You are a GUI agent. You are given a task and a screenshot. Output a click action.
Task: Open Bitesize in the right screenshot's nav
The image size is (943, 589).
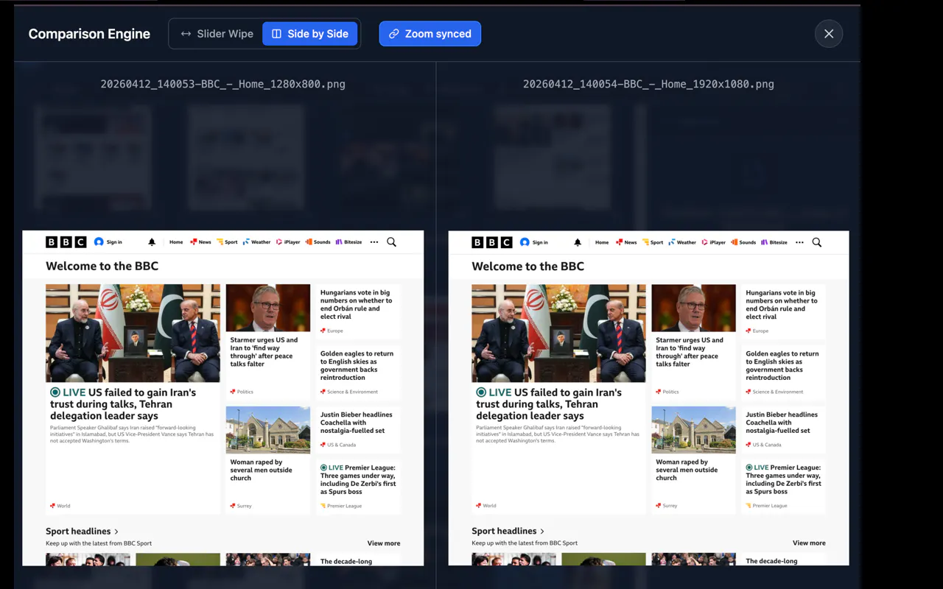pyautogui.click(x=774, y=242)
